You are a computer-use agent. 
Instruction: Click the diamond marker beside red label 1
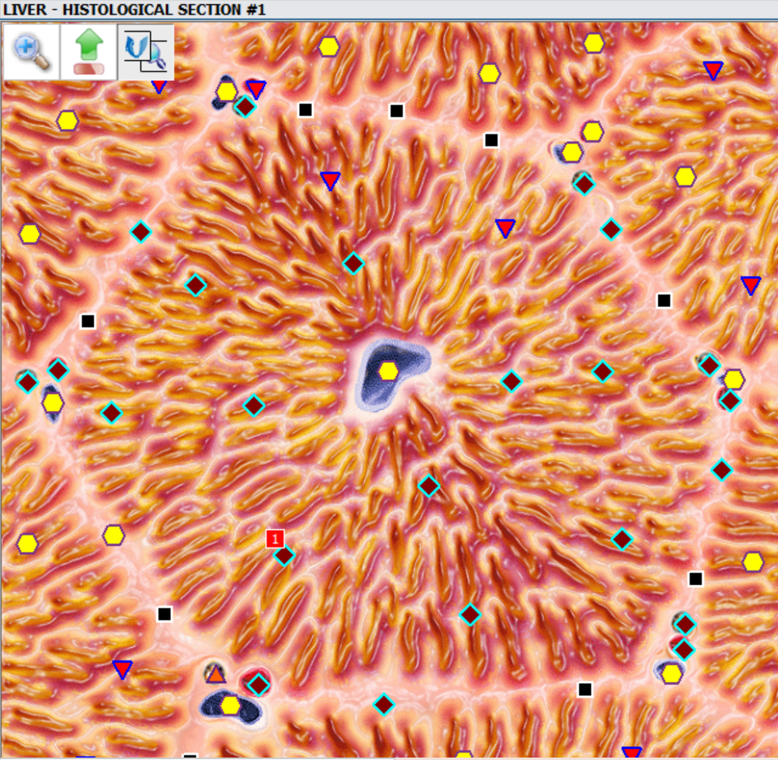coord(284,556)
